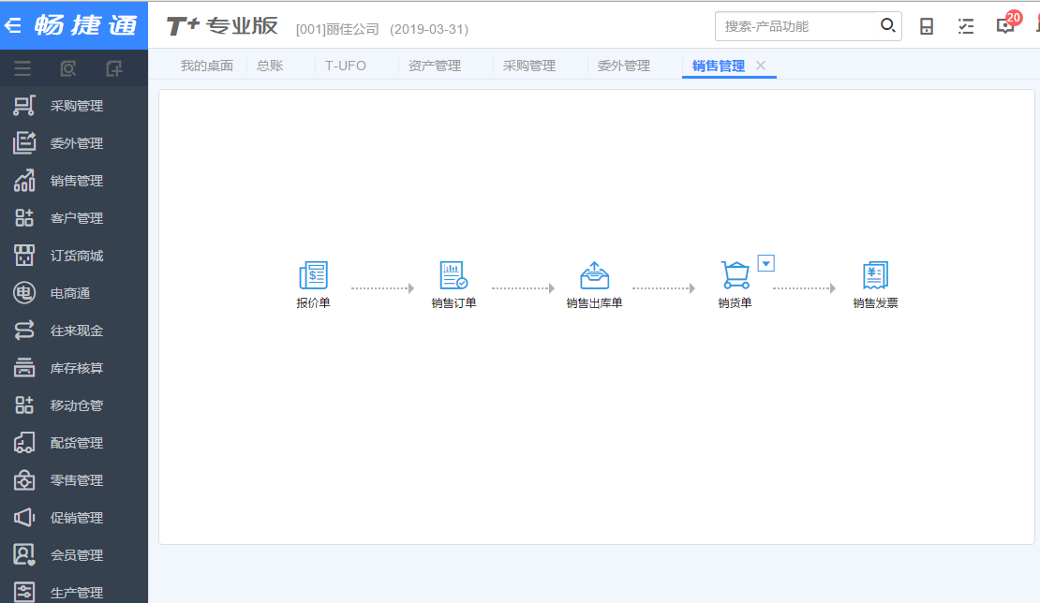The height and width of the screenshot is (603, 1040).
Task: Click the [001]丽佳公司 company label
Action: pos(337,29)
